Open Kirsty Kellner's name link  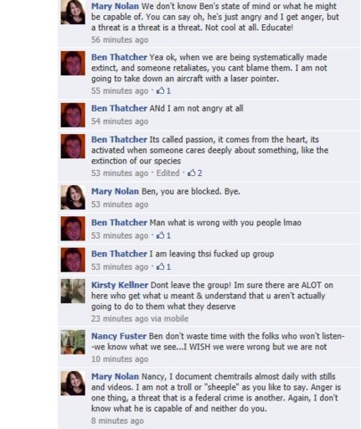click(120, 285)
